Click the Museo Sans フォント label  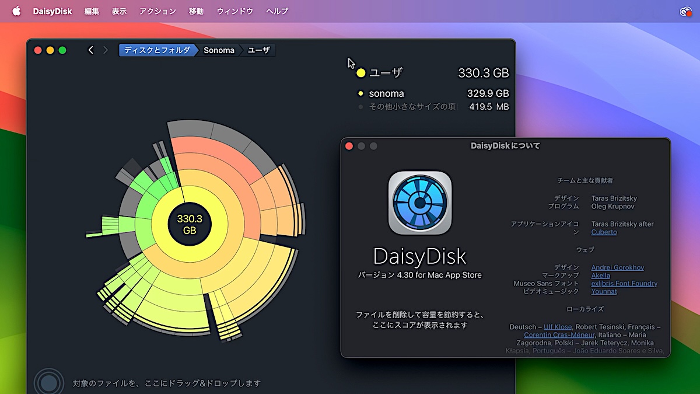[547, 283]
